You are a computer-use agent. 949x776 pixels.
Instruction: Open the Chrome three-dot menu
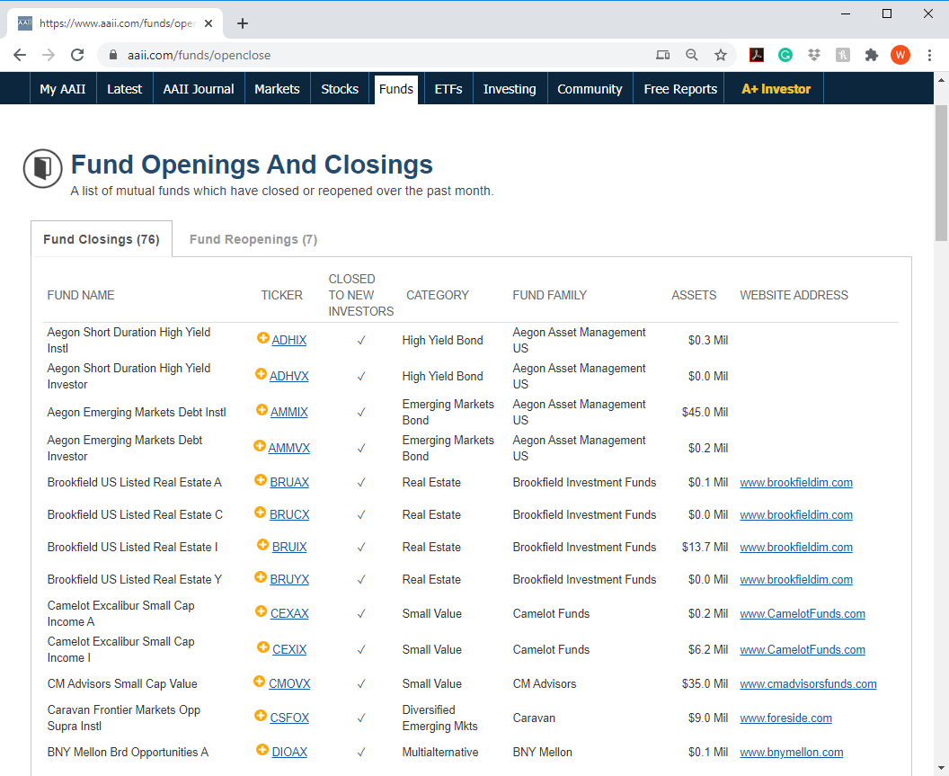click(x=929, y=55)
